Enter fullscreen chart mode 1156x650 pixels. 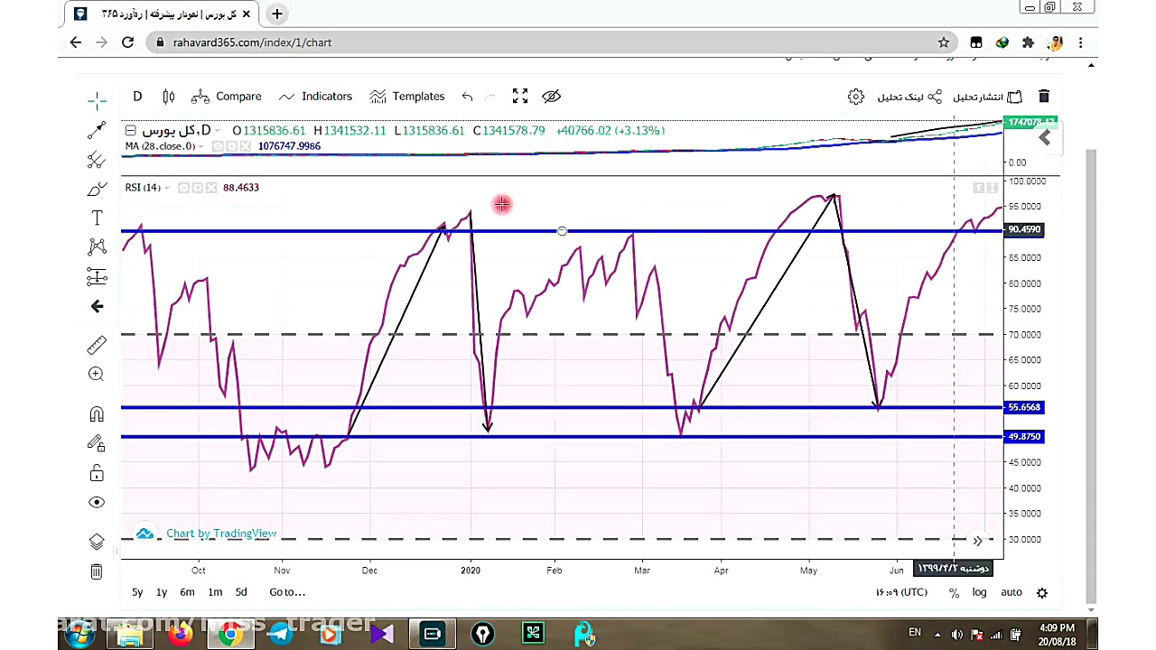(520, 96)
